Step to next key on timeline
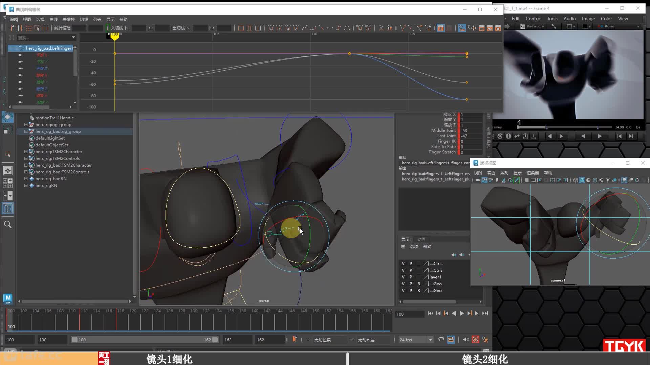This screenshot has width=650, height=365. pos(469,313)
